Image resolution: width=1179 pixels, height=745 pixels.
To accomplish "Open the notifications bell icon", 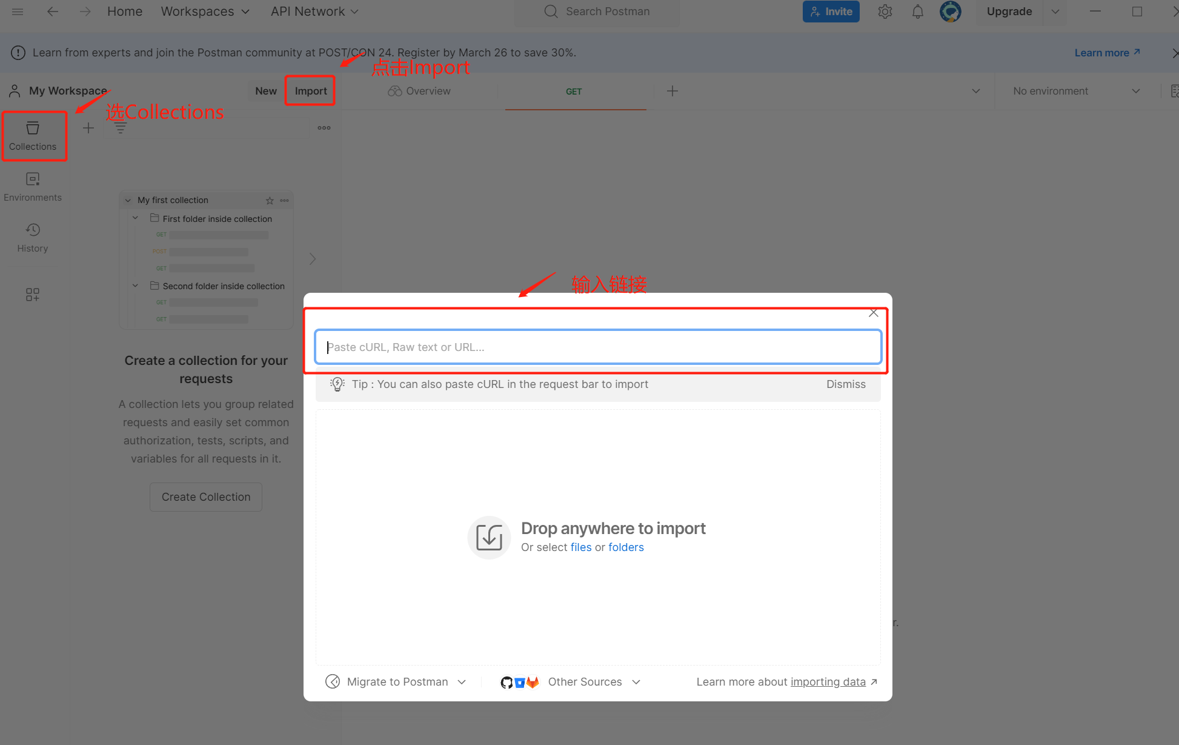I will (x=918, y=12).
